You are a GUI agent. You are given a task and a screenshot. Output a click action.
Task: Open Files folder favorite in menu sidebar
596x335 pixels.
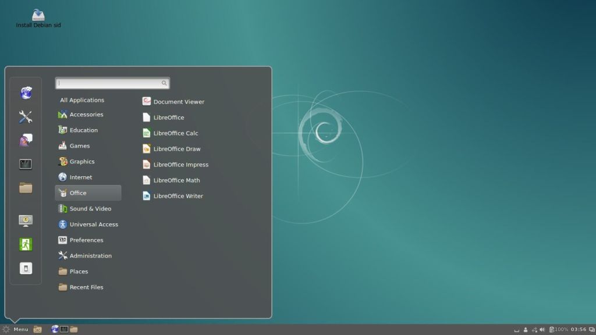(x=26, y=188)
